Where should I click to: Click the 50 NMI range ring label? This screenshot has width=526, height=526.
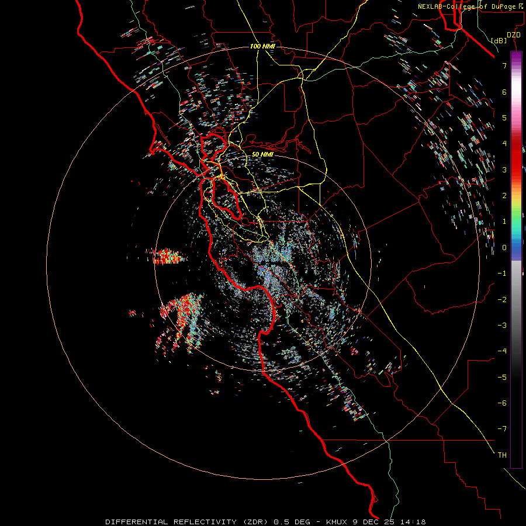point(262,154)
